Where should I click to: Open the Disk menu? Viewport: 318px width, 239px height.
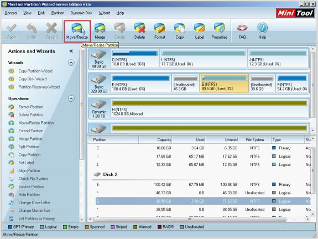(41, 13)
